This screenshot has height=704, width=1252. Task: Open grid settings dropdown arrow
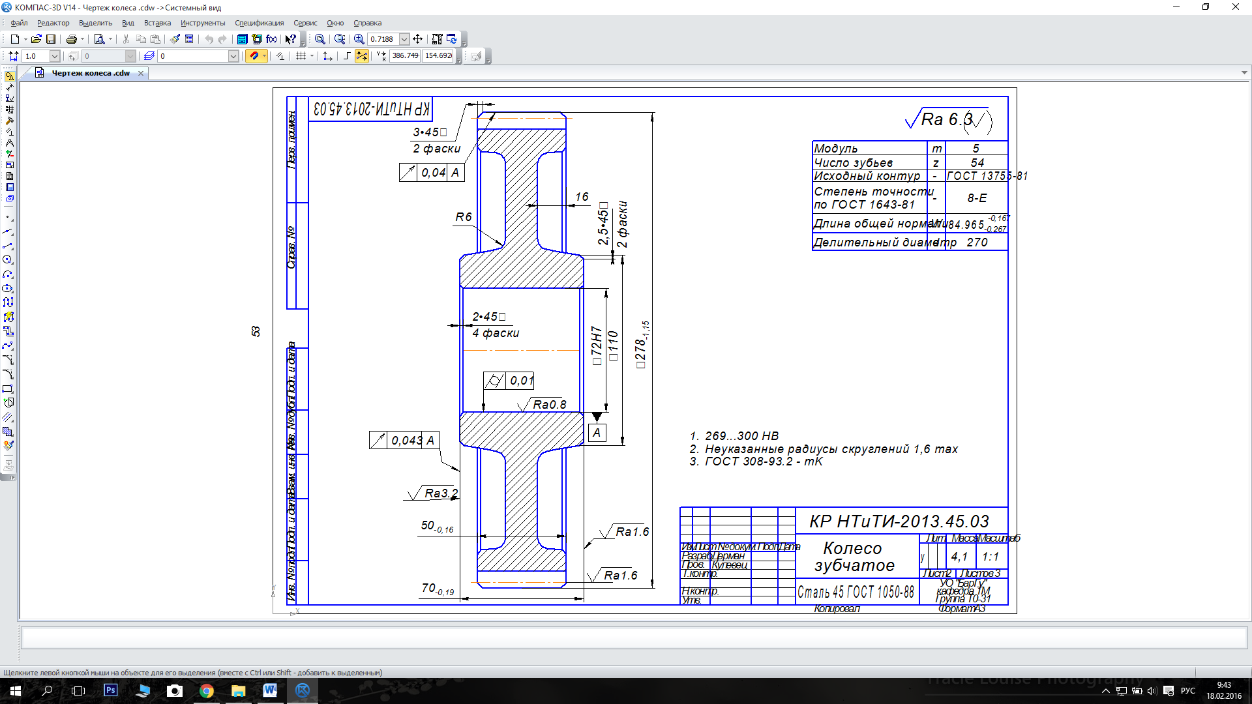tap(312, 56)
